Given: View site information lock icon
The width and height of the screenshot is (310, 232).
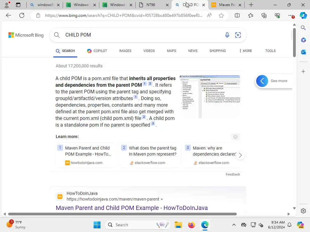Looking at the screenshot, I should (38, 15).
